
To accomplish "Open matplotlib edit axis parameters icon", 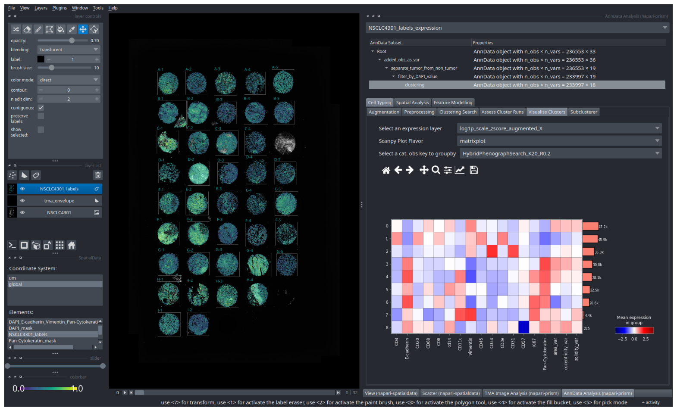I will 460,170.
